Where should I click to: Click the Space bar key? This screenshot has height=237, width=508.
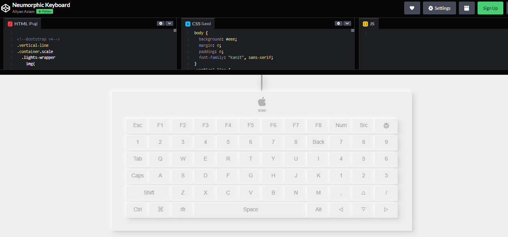(250, 209)
